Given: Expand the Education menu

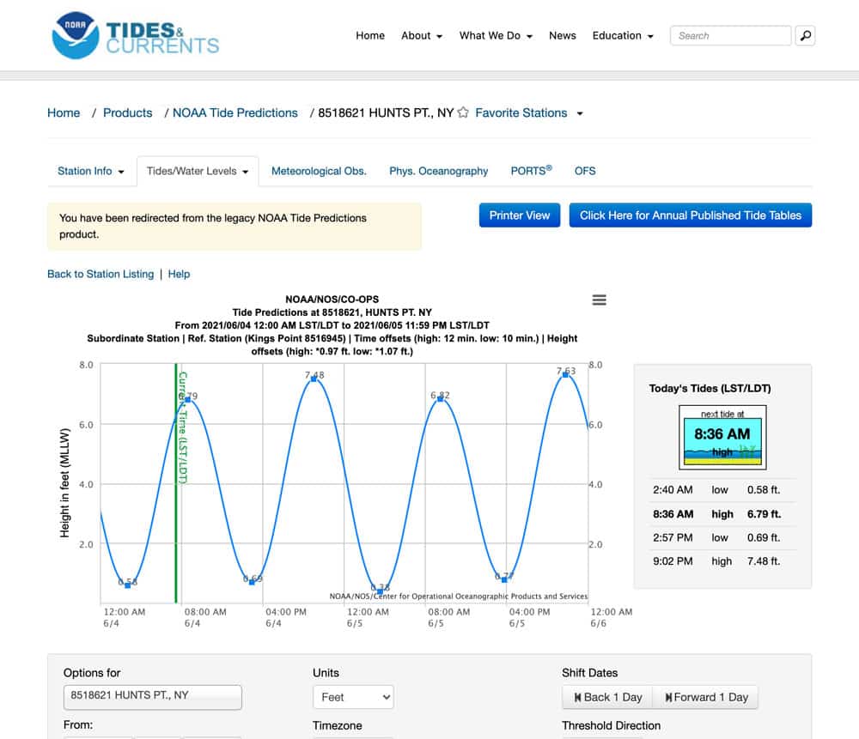Looking at the screenshot, I should [623, 35].
